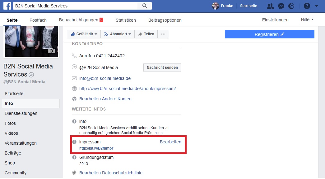Open the Hilfe dropdown
This screenshot has width=325, height=179.
click(307, 20)
